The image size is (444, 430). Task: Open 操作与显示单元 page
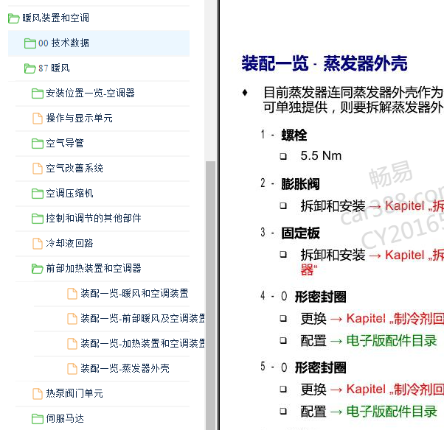tap(80, 118)
